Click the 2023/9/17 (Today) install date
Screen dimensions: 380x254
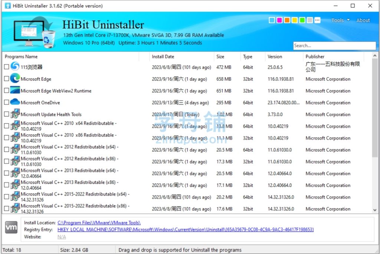pos(176,114)
